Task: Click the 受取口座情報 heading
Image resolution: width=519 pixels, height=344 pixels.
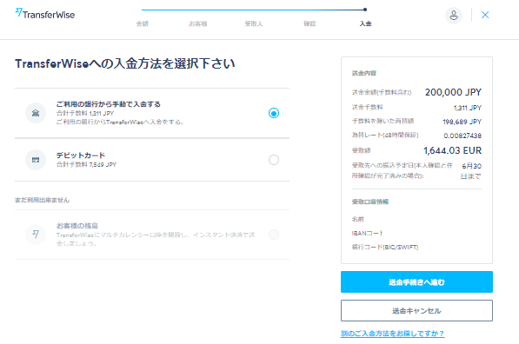Action: click(x=370, y=202)
